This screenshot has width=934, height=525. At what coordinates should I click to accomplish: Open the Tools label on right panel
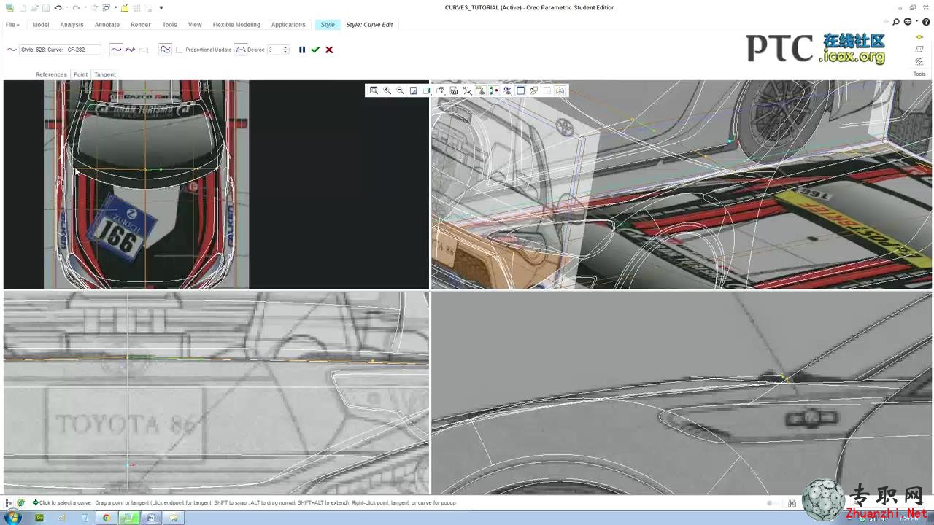pos(919,74)
